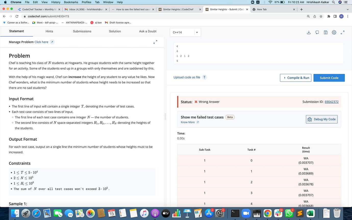The image size is (352, 220).
Task: Switch to the Submissions tab
Action: [x=82, y=31]
